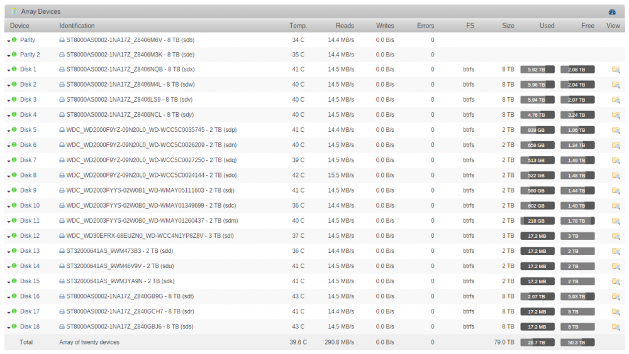Open the dropdown arrow next to Disk 9
This screenshot has height=354, width=629.
[8, 192]
